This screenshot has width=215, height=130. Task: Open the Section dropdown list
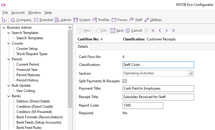click(191, 73)
